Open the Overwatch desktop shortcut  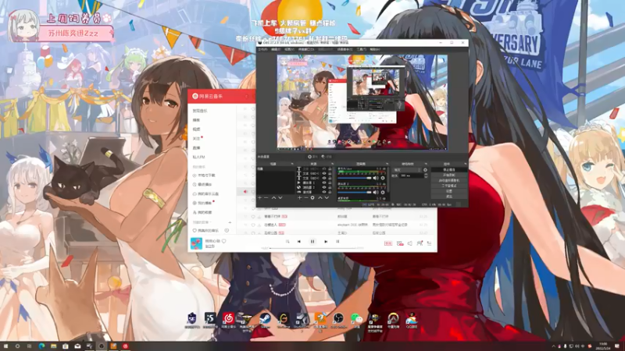click(x=394, y=320)
